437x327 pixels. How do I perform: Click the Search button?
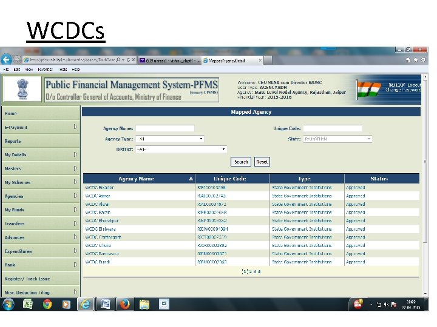pyautogui.click(x=241, y=162)
